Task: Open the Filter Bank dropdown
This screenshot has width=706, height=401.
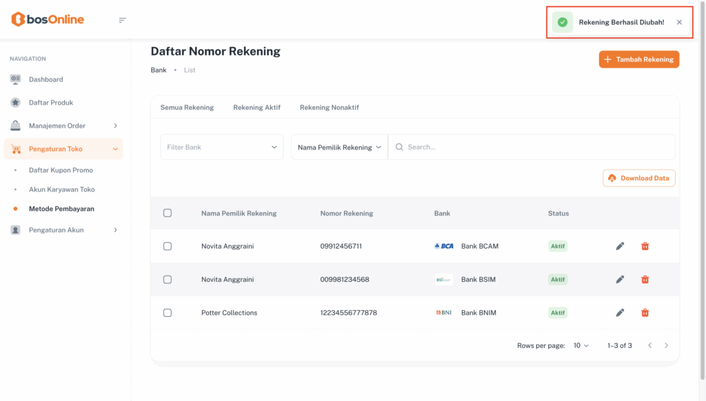Action: click(x=221, y=147)
